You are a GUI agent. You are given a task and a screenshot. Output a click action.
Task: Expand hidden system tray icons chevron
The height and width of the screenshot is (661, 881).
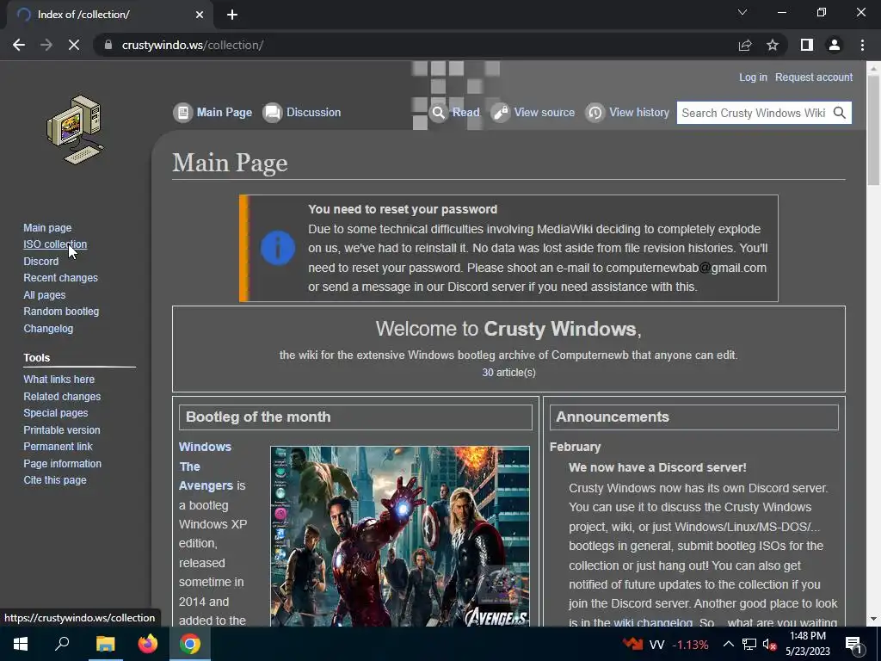tap(728, 644)
